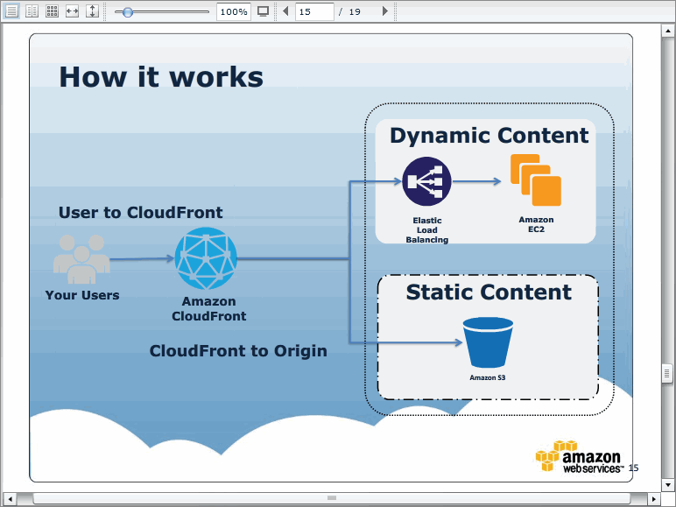Click the vertical scrollbar up arrow
Viewport: 676px width, 507px height.
click(668, 31)
